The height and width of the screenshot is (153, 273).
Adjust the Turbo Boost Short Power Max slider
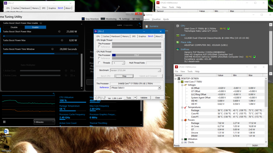pos(41,36)
